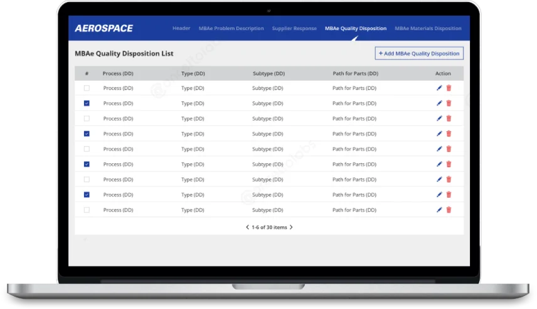This screenshot has height=309, width=537.
Task: Click the pencil icon in the fourth row
Action: [439, 134]
